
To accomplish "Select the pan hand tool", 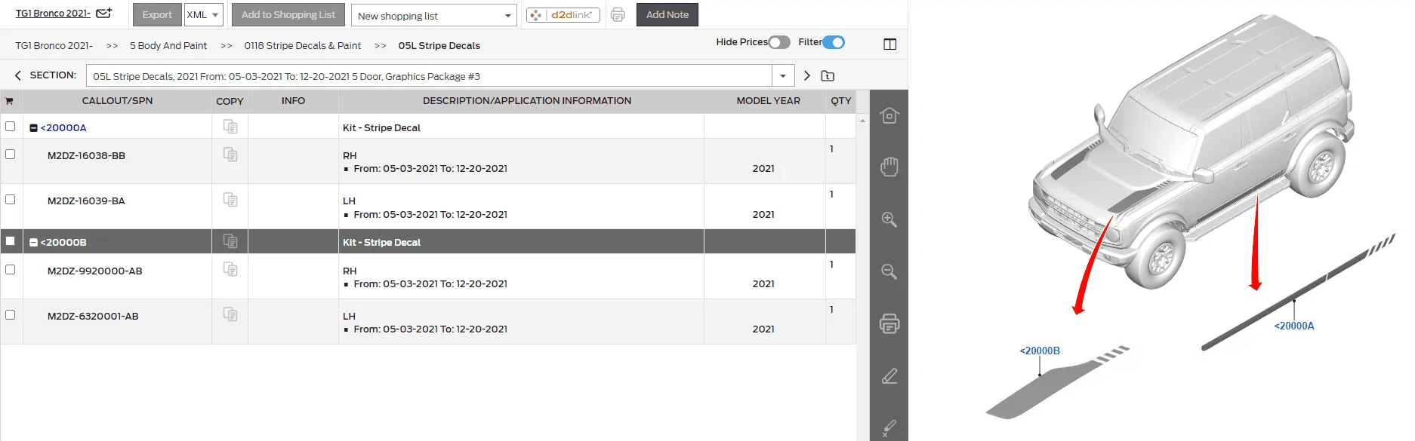I will click(x=889, y=167).
